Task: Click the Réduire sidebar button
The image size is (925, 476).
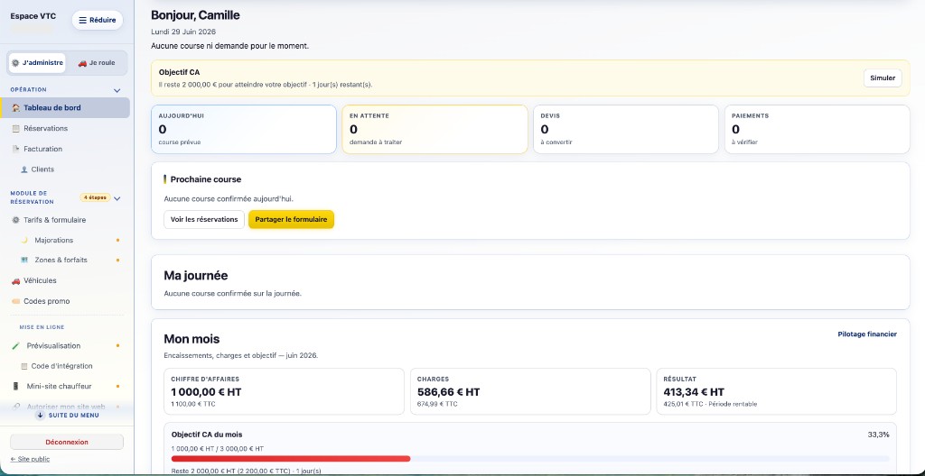Action: click(98, 20)
